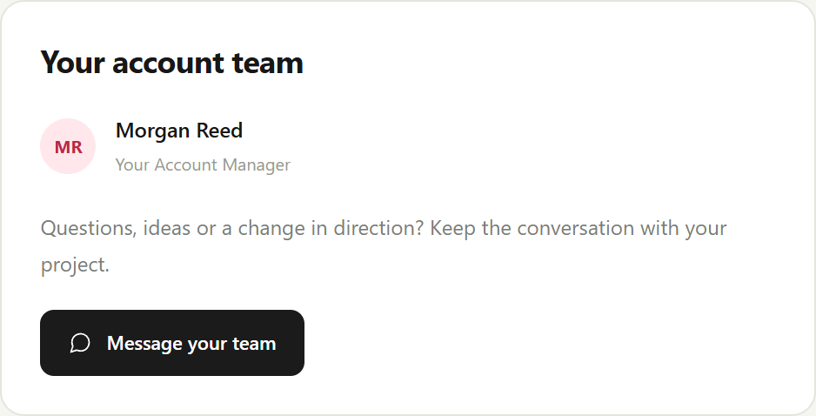The image size is (816, 416).
Task: Open chat via the bubble icon
Action: click(x=80, y=343)
